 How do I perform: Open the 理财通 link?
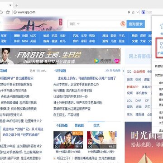(x=140, y=115)
